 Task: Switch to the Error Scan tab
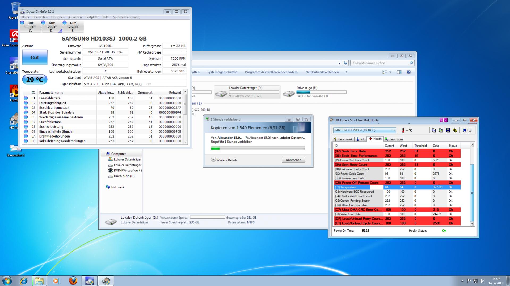(x=394, y=139)
